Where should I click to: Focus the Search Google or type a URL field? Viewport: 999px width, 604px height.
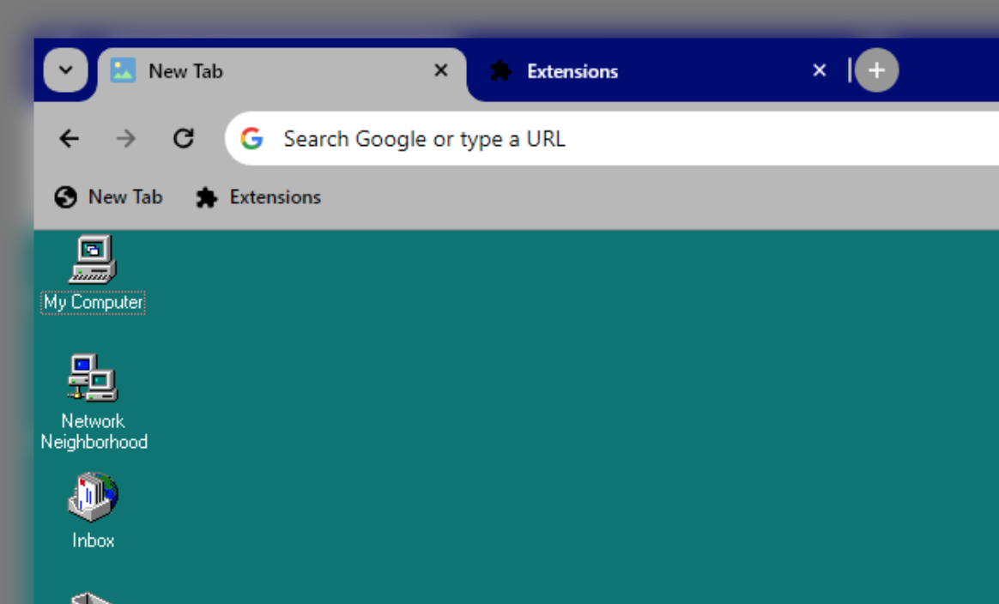[612, 138]
